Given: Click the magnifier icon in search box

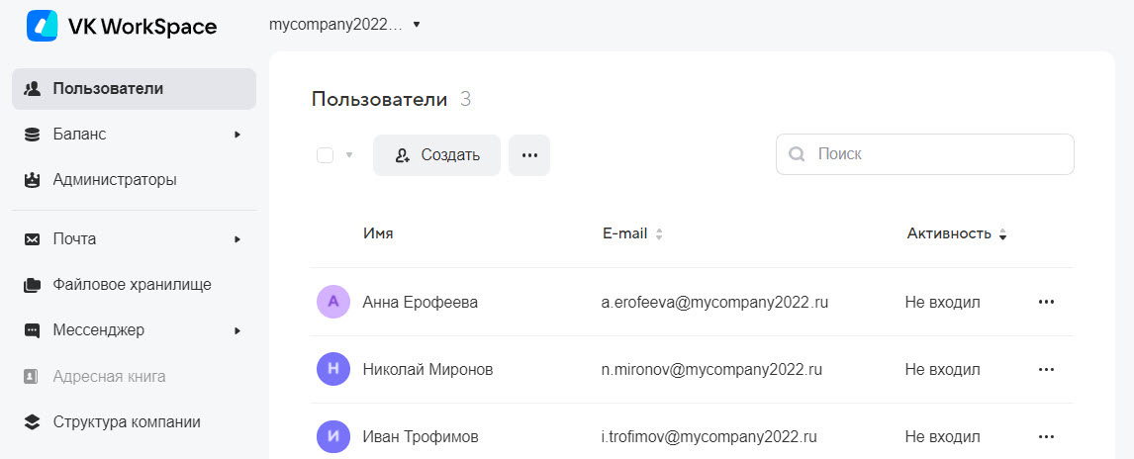Looking at the screenshot, I should tap(797, 154).
